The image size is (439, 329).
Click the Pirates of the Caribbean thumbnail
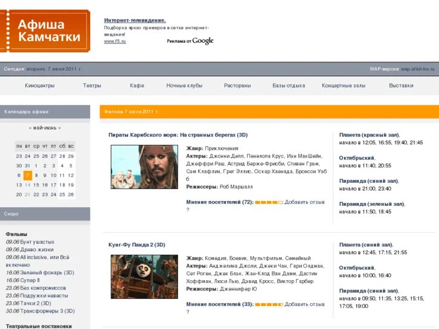click(x=144, y=167)
